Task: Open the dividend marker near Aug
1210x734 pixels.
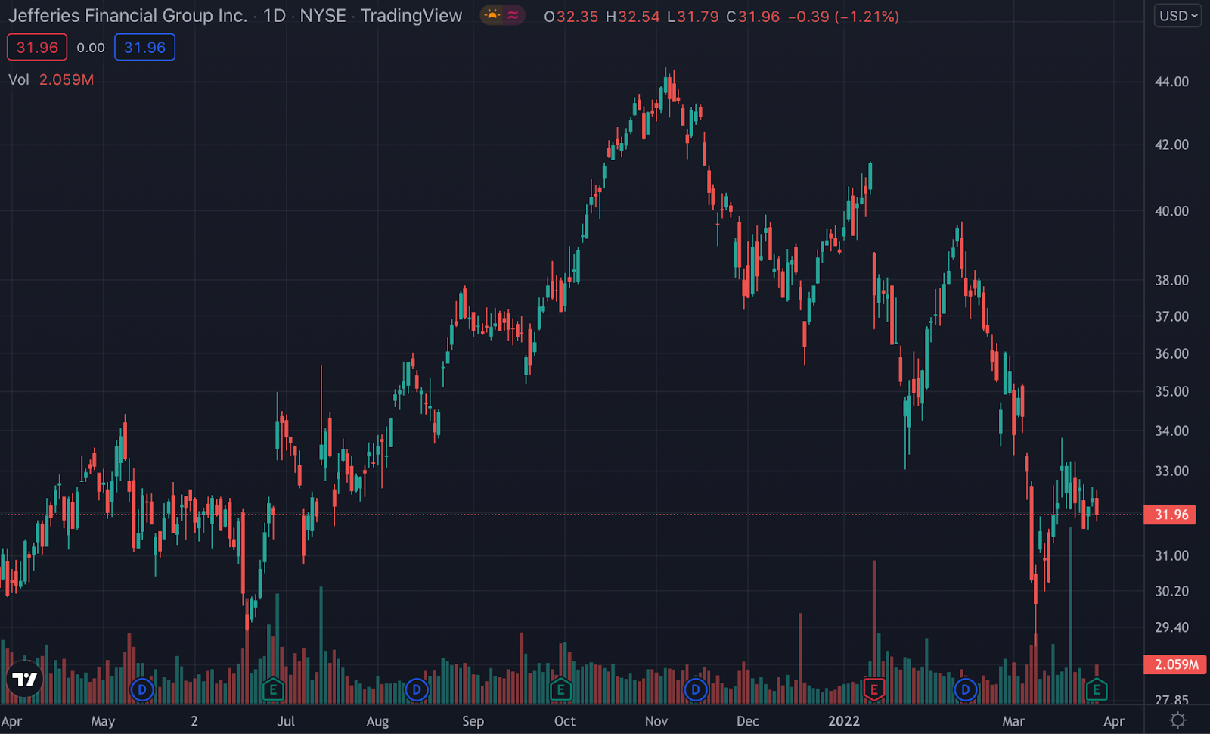Action: pyautogui.click(x=417, y=689)
